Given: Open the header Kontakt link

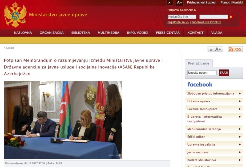Looking at the screenshot, I should point(237,2).
